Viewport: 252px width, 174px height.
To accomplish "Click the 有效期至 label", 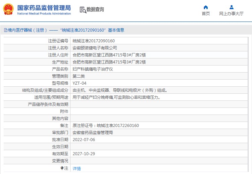I will tap(60, 154).
